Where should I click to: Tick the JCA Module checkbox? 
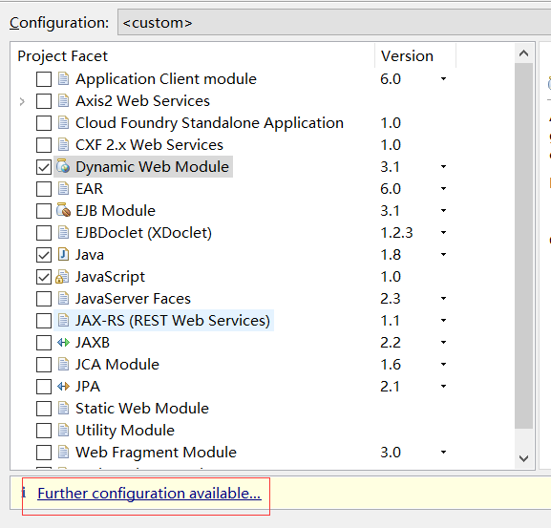44,365
